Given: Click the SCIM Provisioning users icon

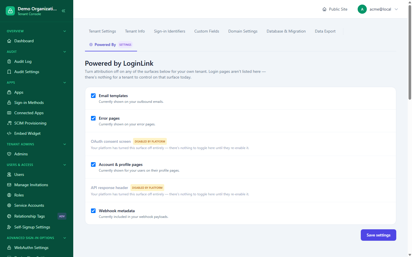Looking at the screenshot, I should [x=9, y=123].
